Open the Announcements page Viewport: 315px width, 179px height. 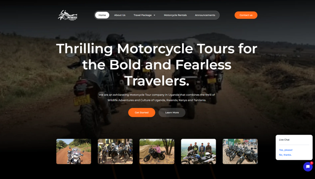tap(205, 15)
